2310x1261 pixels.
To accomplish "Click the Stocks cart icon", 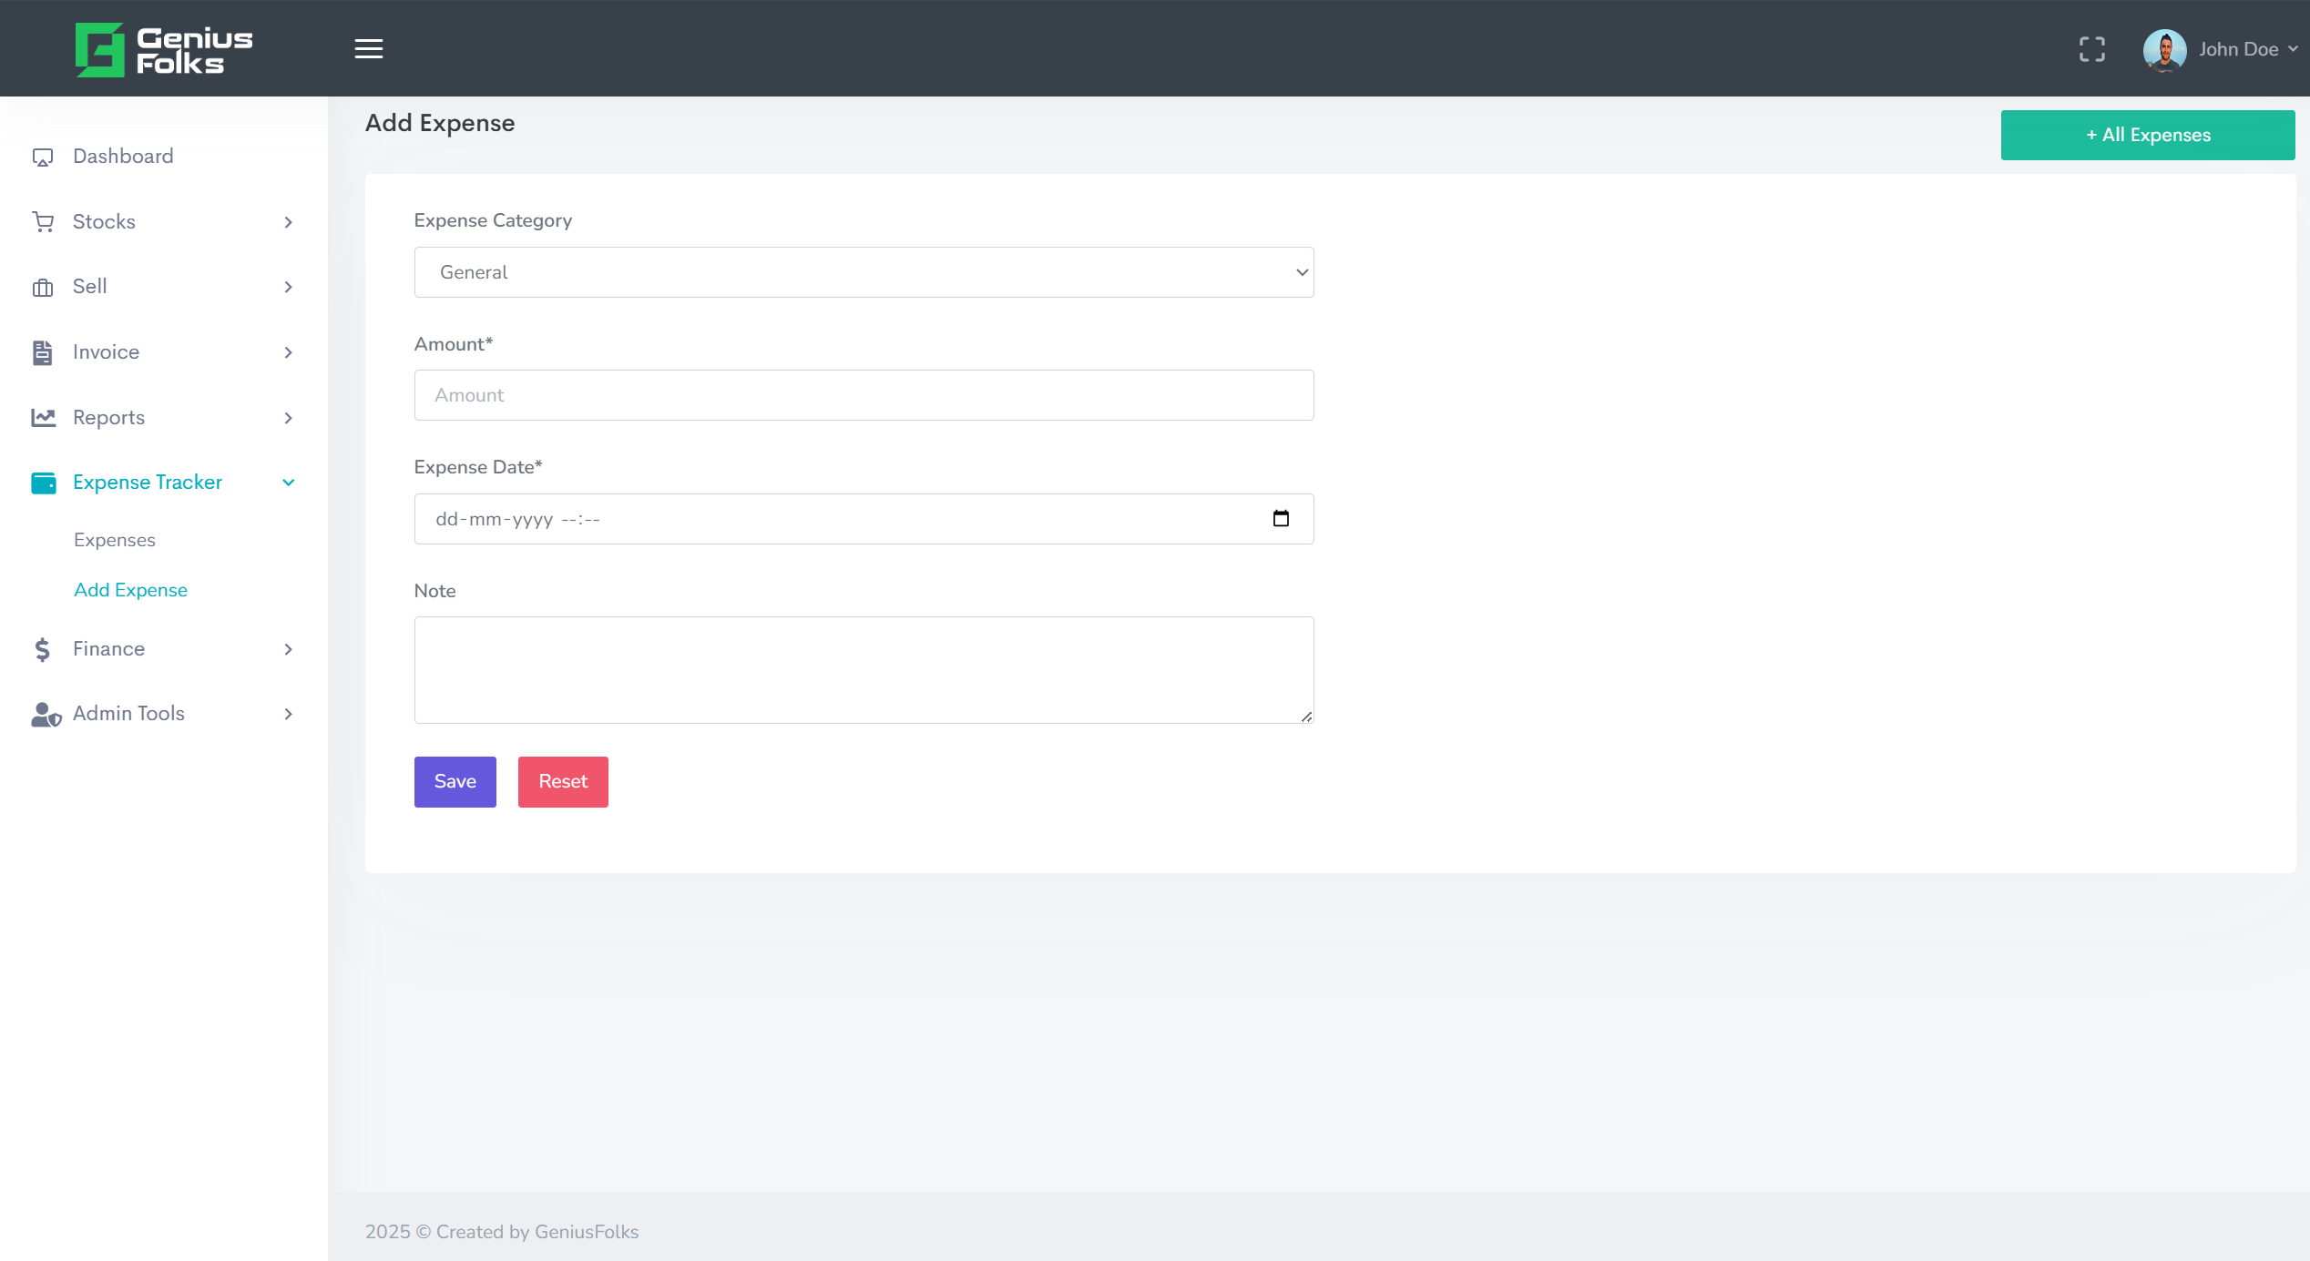I will pyautogui.click(x=43, y=222).
